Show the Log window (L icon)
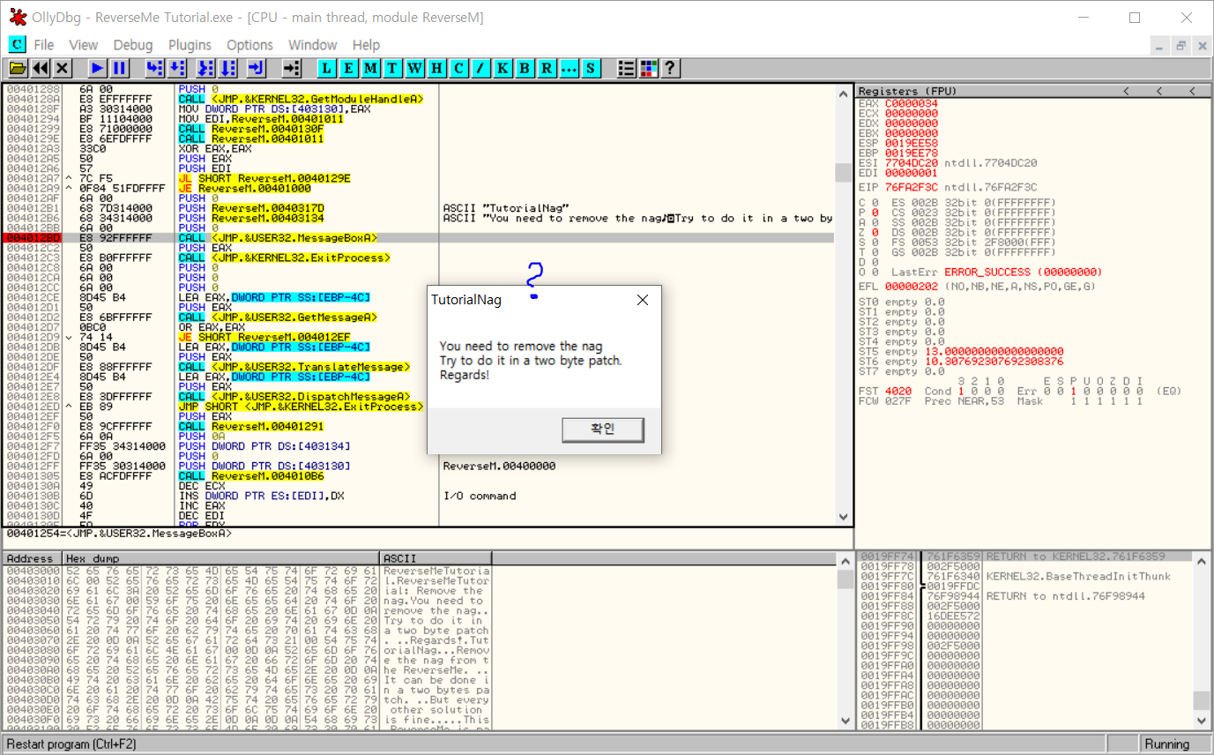The image size is (1214, 755). [327, 68]
